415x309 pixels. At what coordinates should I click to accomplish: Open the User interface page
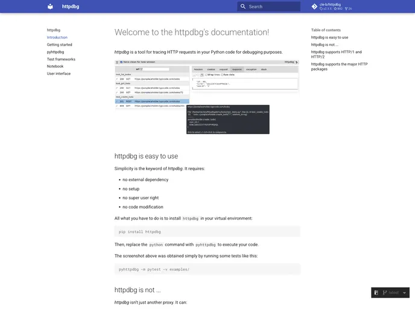59,74
